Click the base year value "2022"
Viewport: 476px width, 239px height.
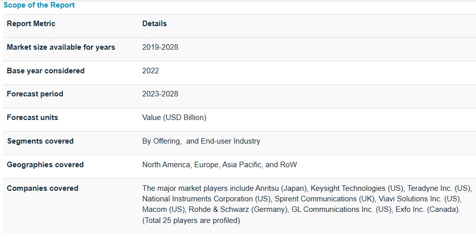pos(151,71)
